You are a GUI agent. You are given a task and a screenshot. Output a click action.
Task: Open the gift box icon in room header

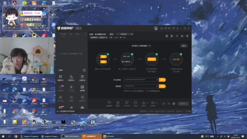(x=167, y=36)
